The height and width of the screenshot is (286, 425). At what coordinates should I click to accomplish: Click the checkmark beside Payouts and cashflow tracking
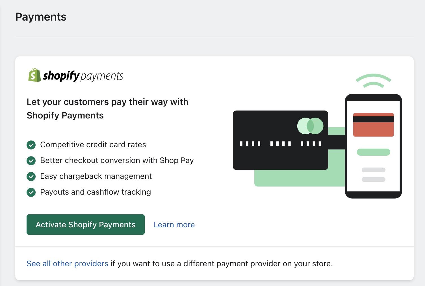[31, 192]
